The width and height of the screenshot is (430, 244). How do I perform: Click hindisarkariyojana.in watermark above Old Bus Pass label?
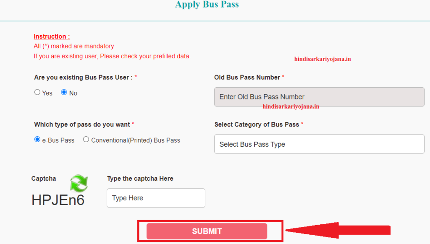tap(322, 59)
